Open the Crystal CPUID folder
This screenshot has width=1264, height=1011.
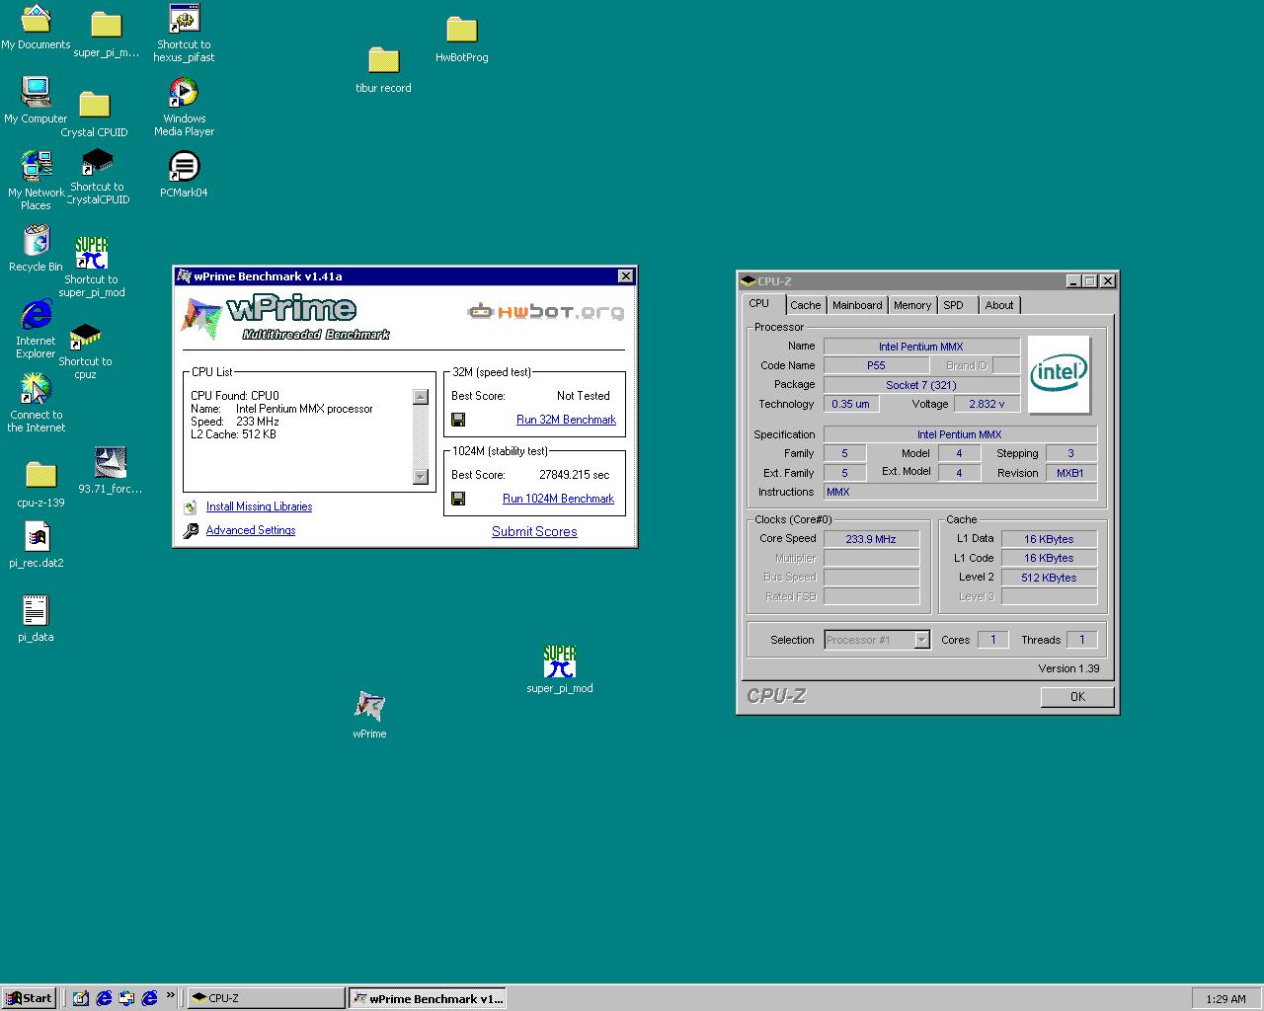pos(94,115)
